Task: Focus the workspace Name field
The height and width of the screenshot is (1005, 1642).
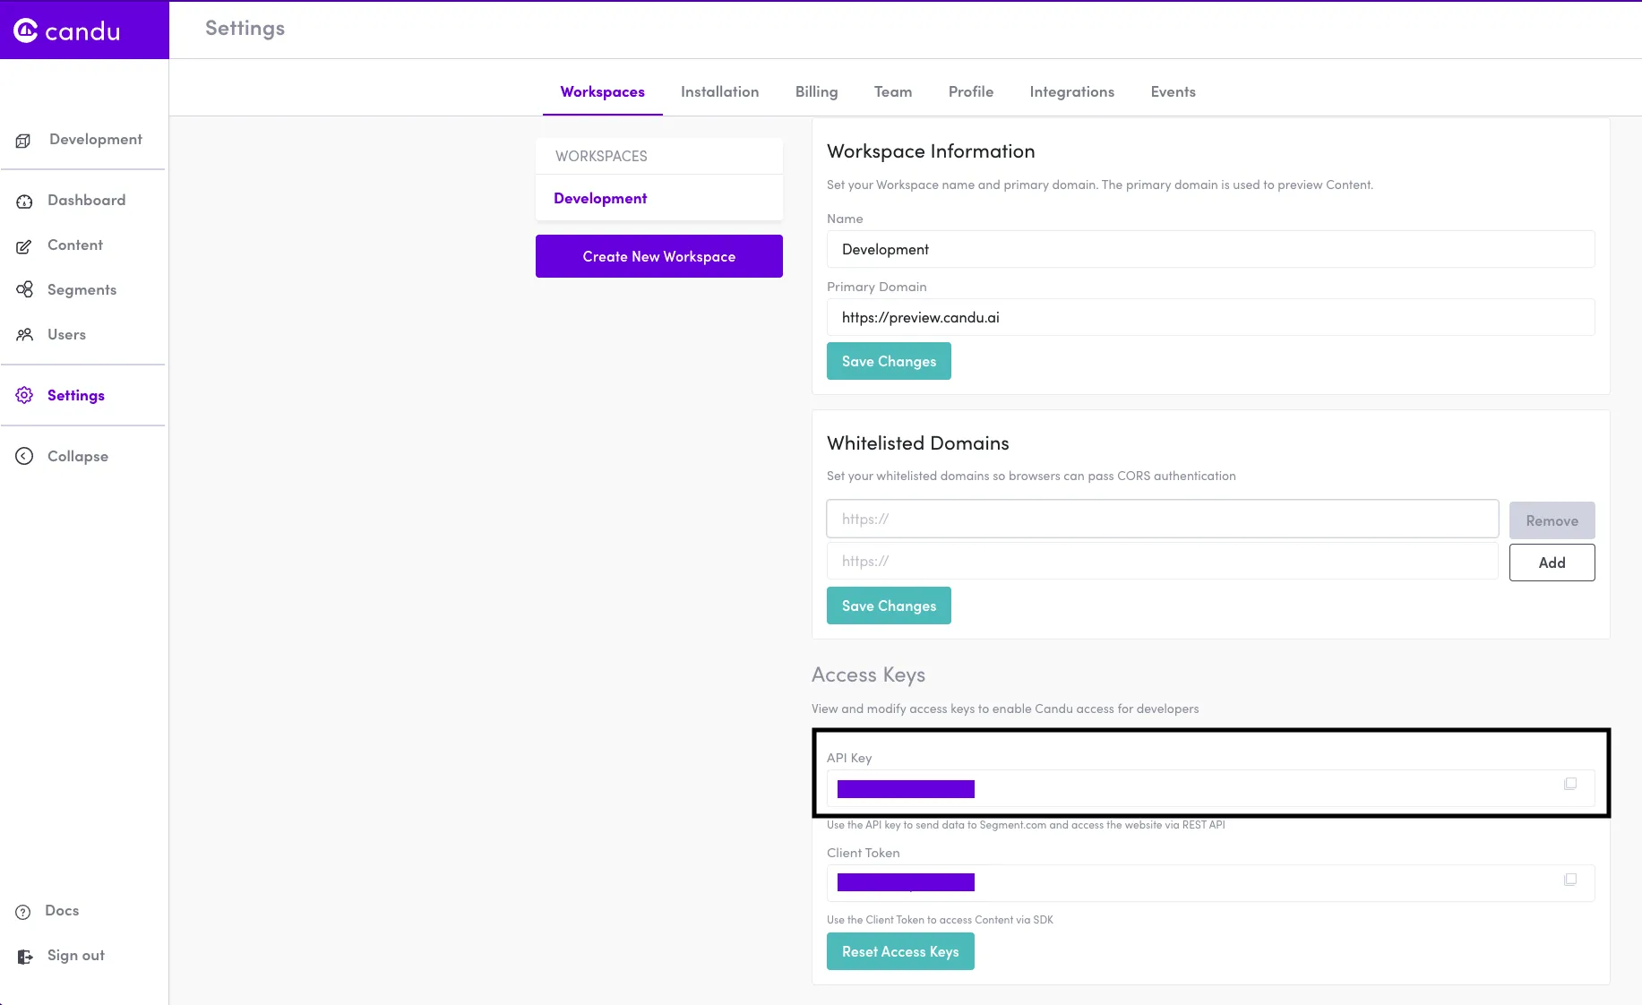Action: tap(1210, 249)
